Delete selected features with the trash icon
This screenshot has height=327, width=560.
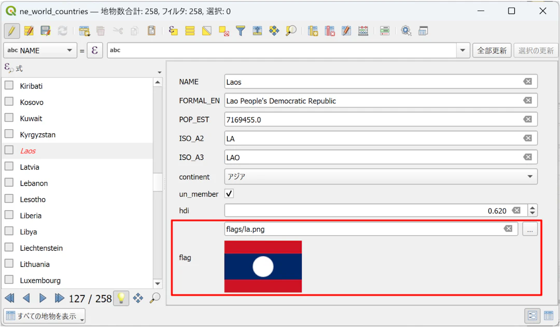[x=101, y=31]
